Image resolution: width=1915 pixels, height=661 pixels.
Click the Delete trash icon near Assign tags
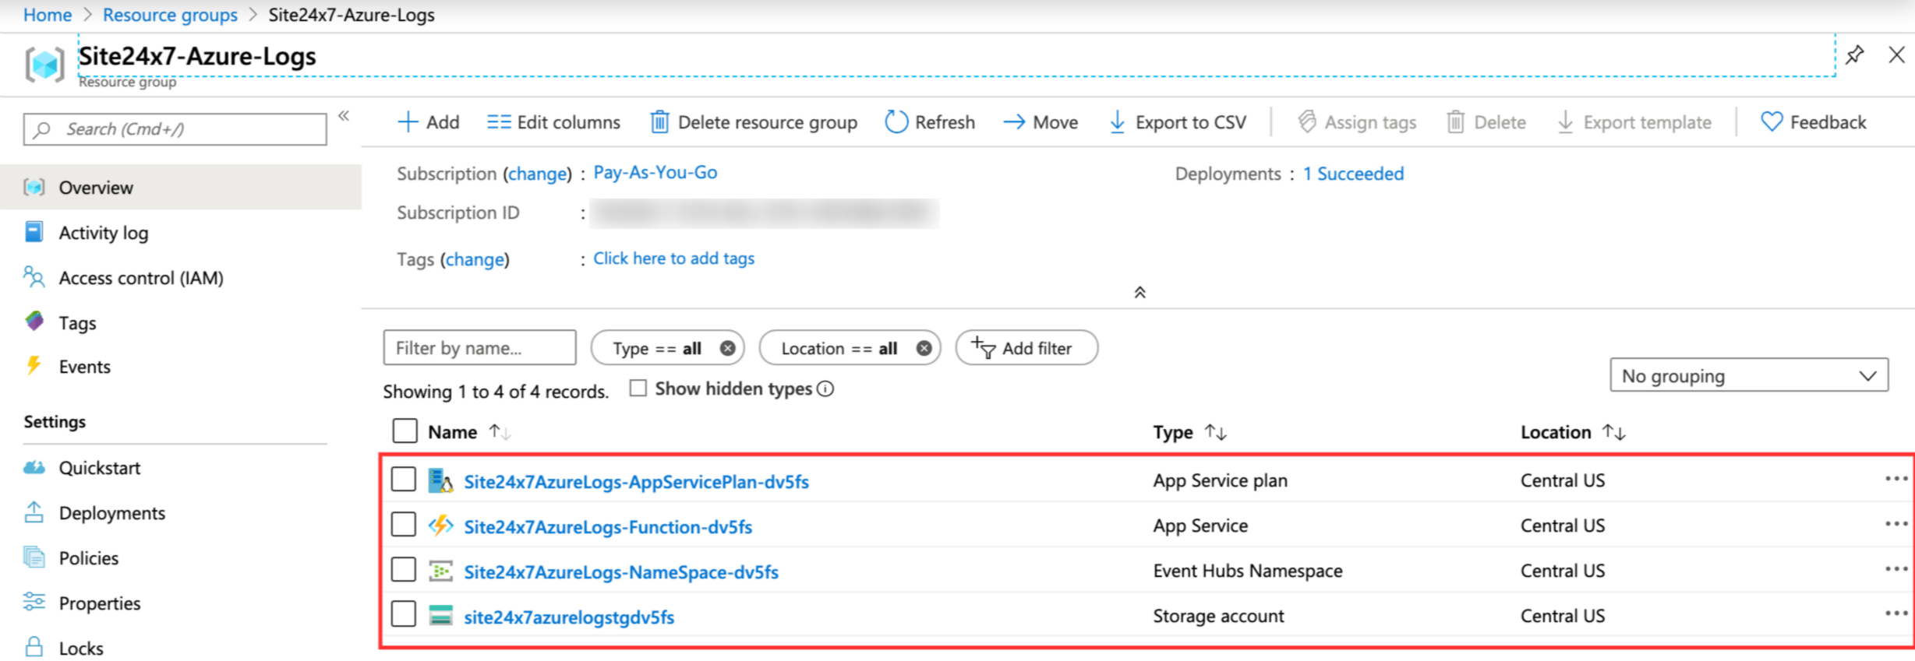point(1455,122)
